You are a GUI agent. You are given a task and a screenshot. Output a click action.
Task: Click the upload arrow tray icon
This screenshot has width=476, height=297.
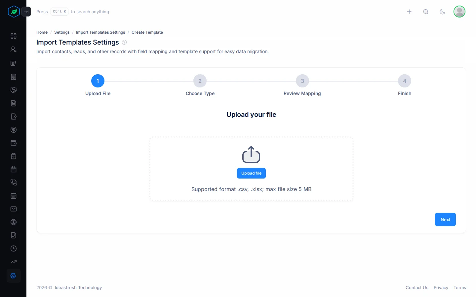pos(251,154)
